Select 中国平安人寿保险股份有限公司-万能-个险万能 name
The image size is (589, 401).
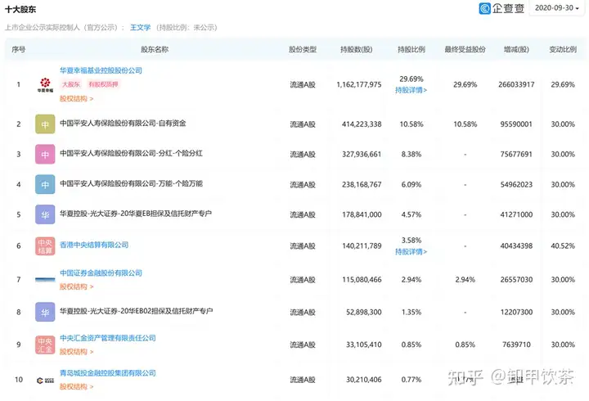click(x=131, y=183)
